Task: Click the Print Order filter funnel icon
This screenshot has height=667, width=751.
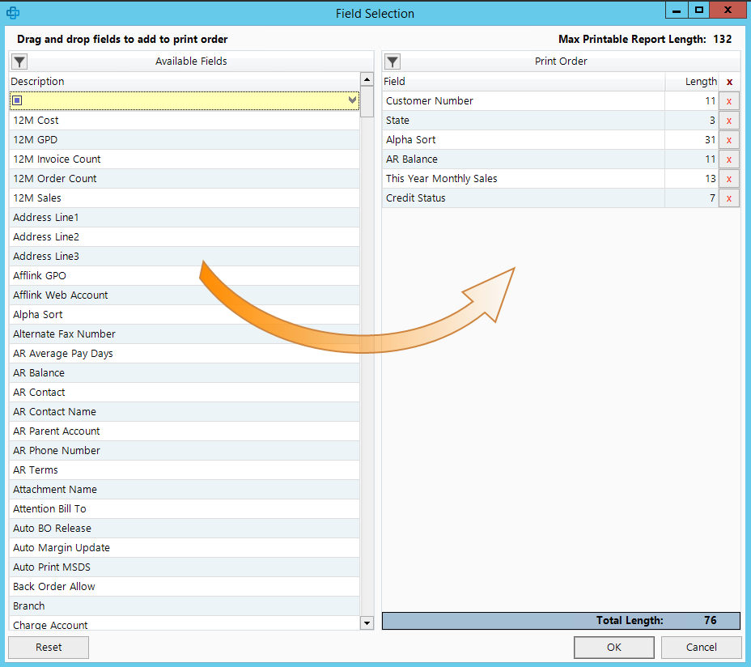Action: click(x=392, y=62)
